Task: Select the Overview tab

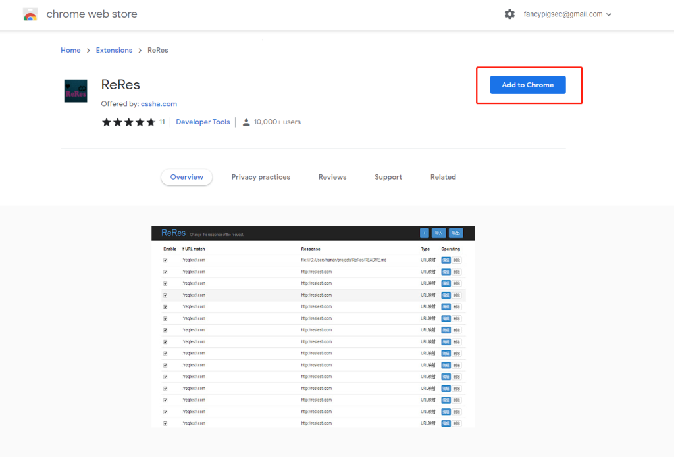Action: tap(186, 177)
